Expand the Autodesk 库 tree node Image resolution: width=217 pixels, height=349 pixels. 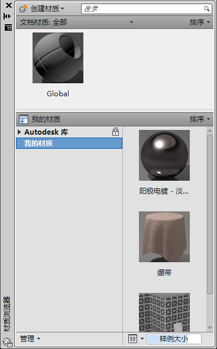pyautogui.click(x=20, y=132)
